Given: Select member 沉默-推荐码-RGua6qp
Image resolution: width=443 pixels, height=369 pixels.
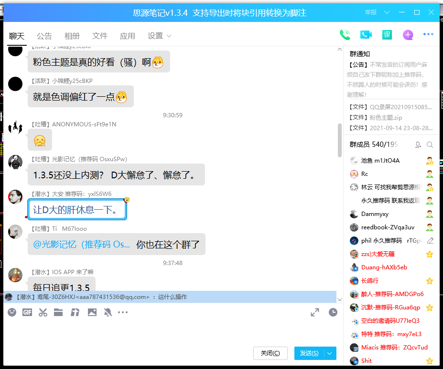Looking at the screenshot, I should (x=390, y=307).
